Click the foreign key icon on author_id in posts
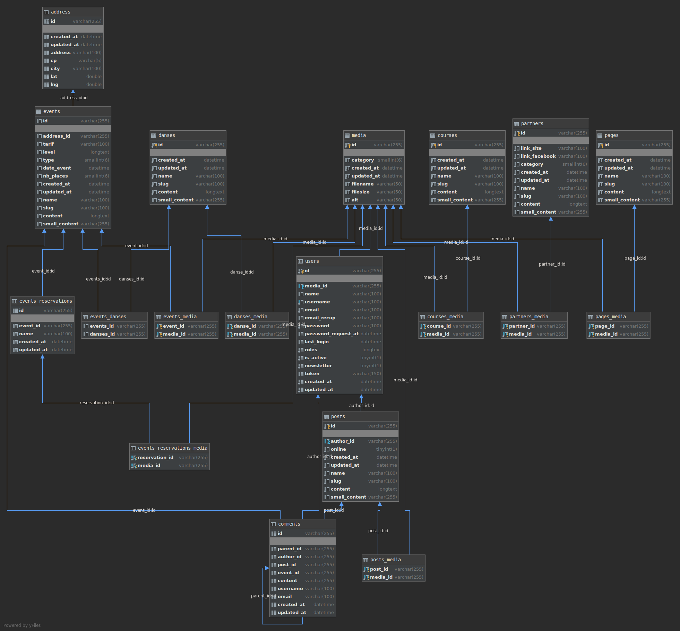 pyautogui.click(x=327, y=441)
